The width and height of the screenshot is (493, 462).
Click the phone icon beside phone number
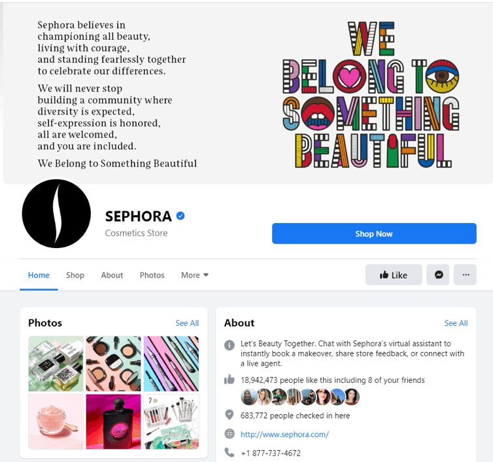click(229, 452)
